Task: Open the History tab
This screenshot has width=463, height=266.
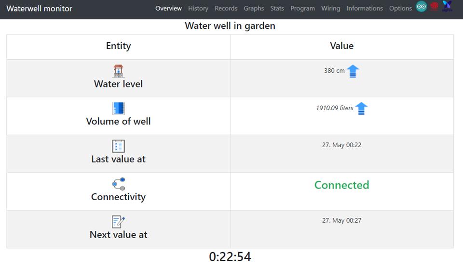Action: click(198, 8)
